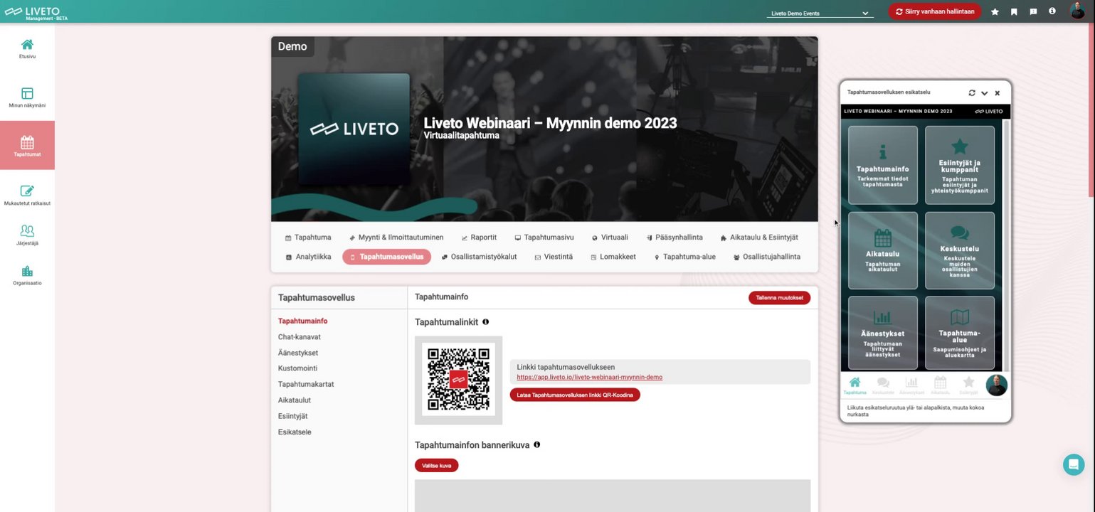Open the feedback message icon in top bar
Screen dimensions: 1095x512
pyautogui.click(x=1033, y=12)
